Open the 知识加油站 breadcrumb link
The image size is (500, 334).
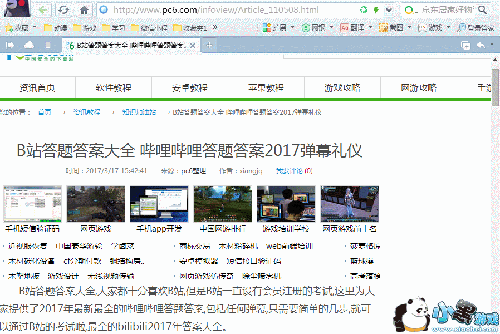point(139,112)
